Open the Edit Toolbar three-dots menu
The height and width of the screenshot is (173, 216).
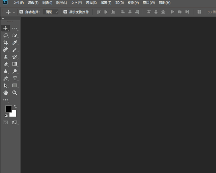coord(5,100)
